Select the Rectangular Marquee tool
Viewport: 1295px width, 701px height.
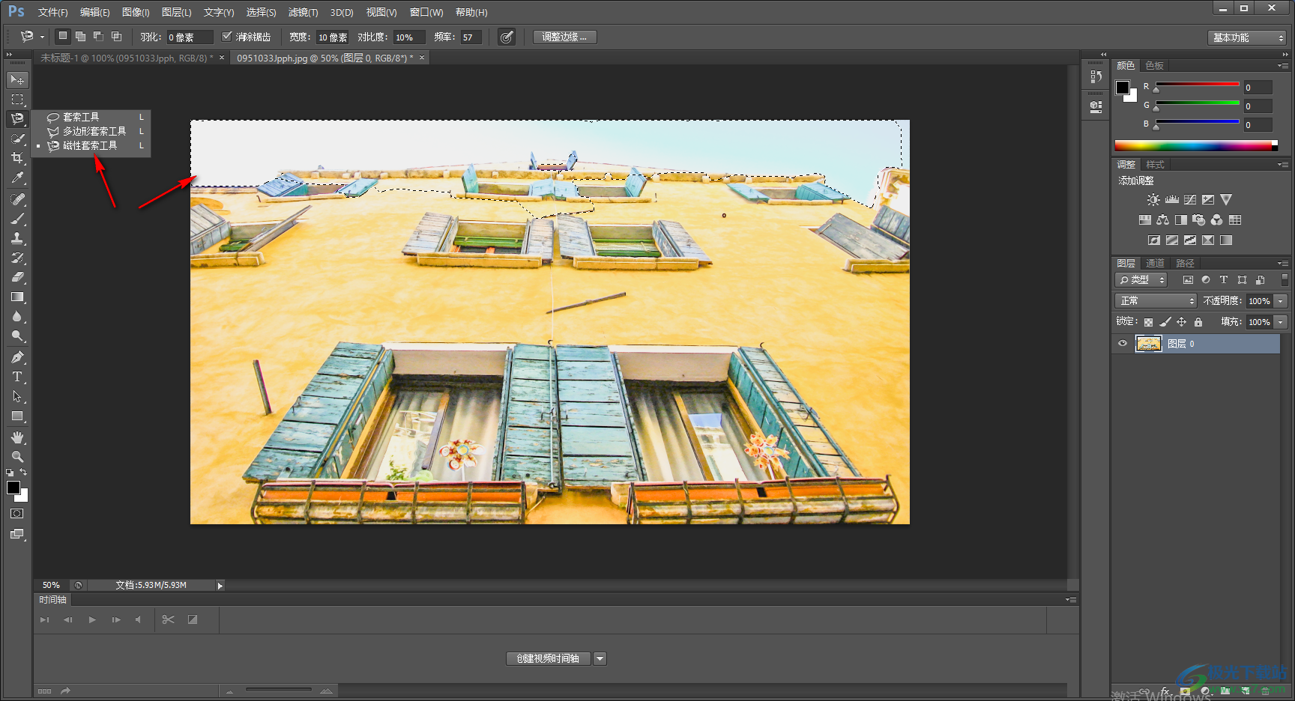[17, 99]
